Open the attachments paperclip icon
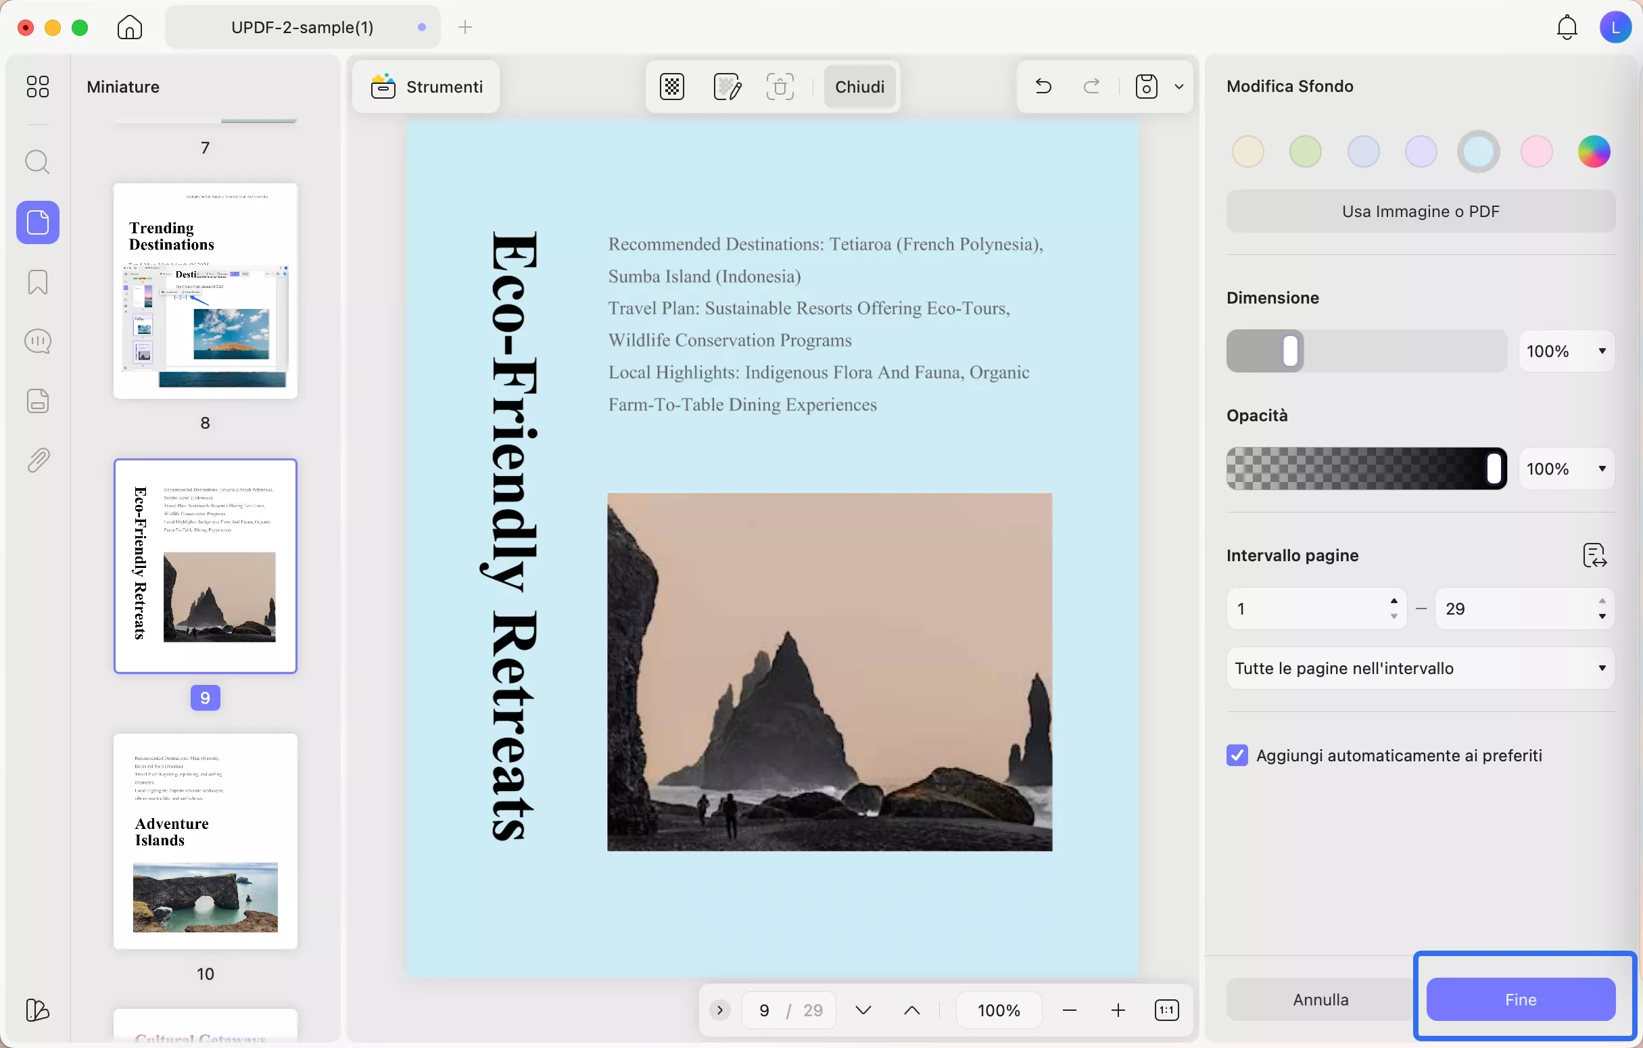 38,460
